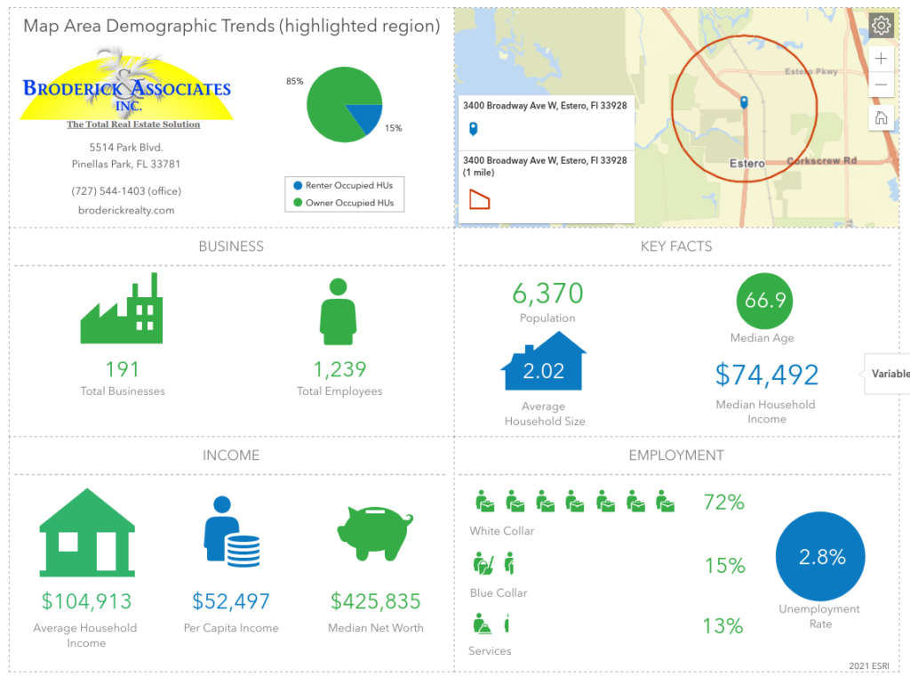This screenshot has width=910, height=677.
Task: Select the Owner Occupied HUs legend swatch
Action: point(298,204)
